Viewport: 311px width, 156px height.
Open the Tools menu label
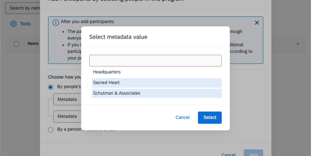pos(26,24)
